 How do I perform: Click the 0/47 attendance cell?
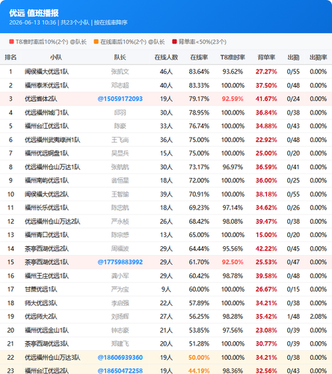point(293,262)
